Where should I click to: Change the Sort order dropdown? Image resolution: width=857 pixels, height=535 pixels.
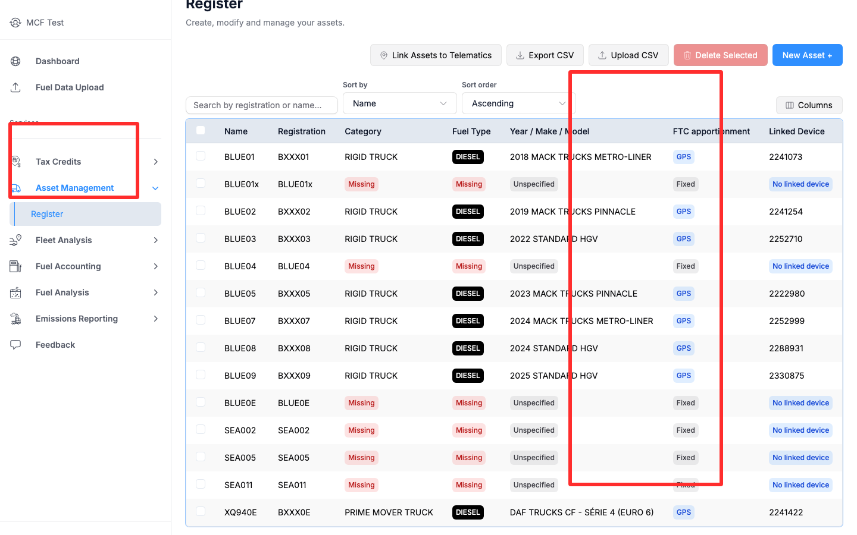tap(517, 103)
